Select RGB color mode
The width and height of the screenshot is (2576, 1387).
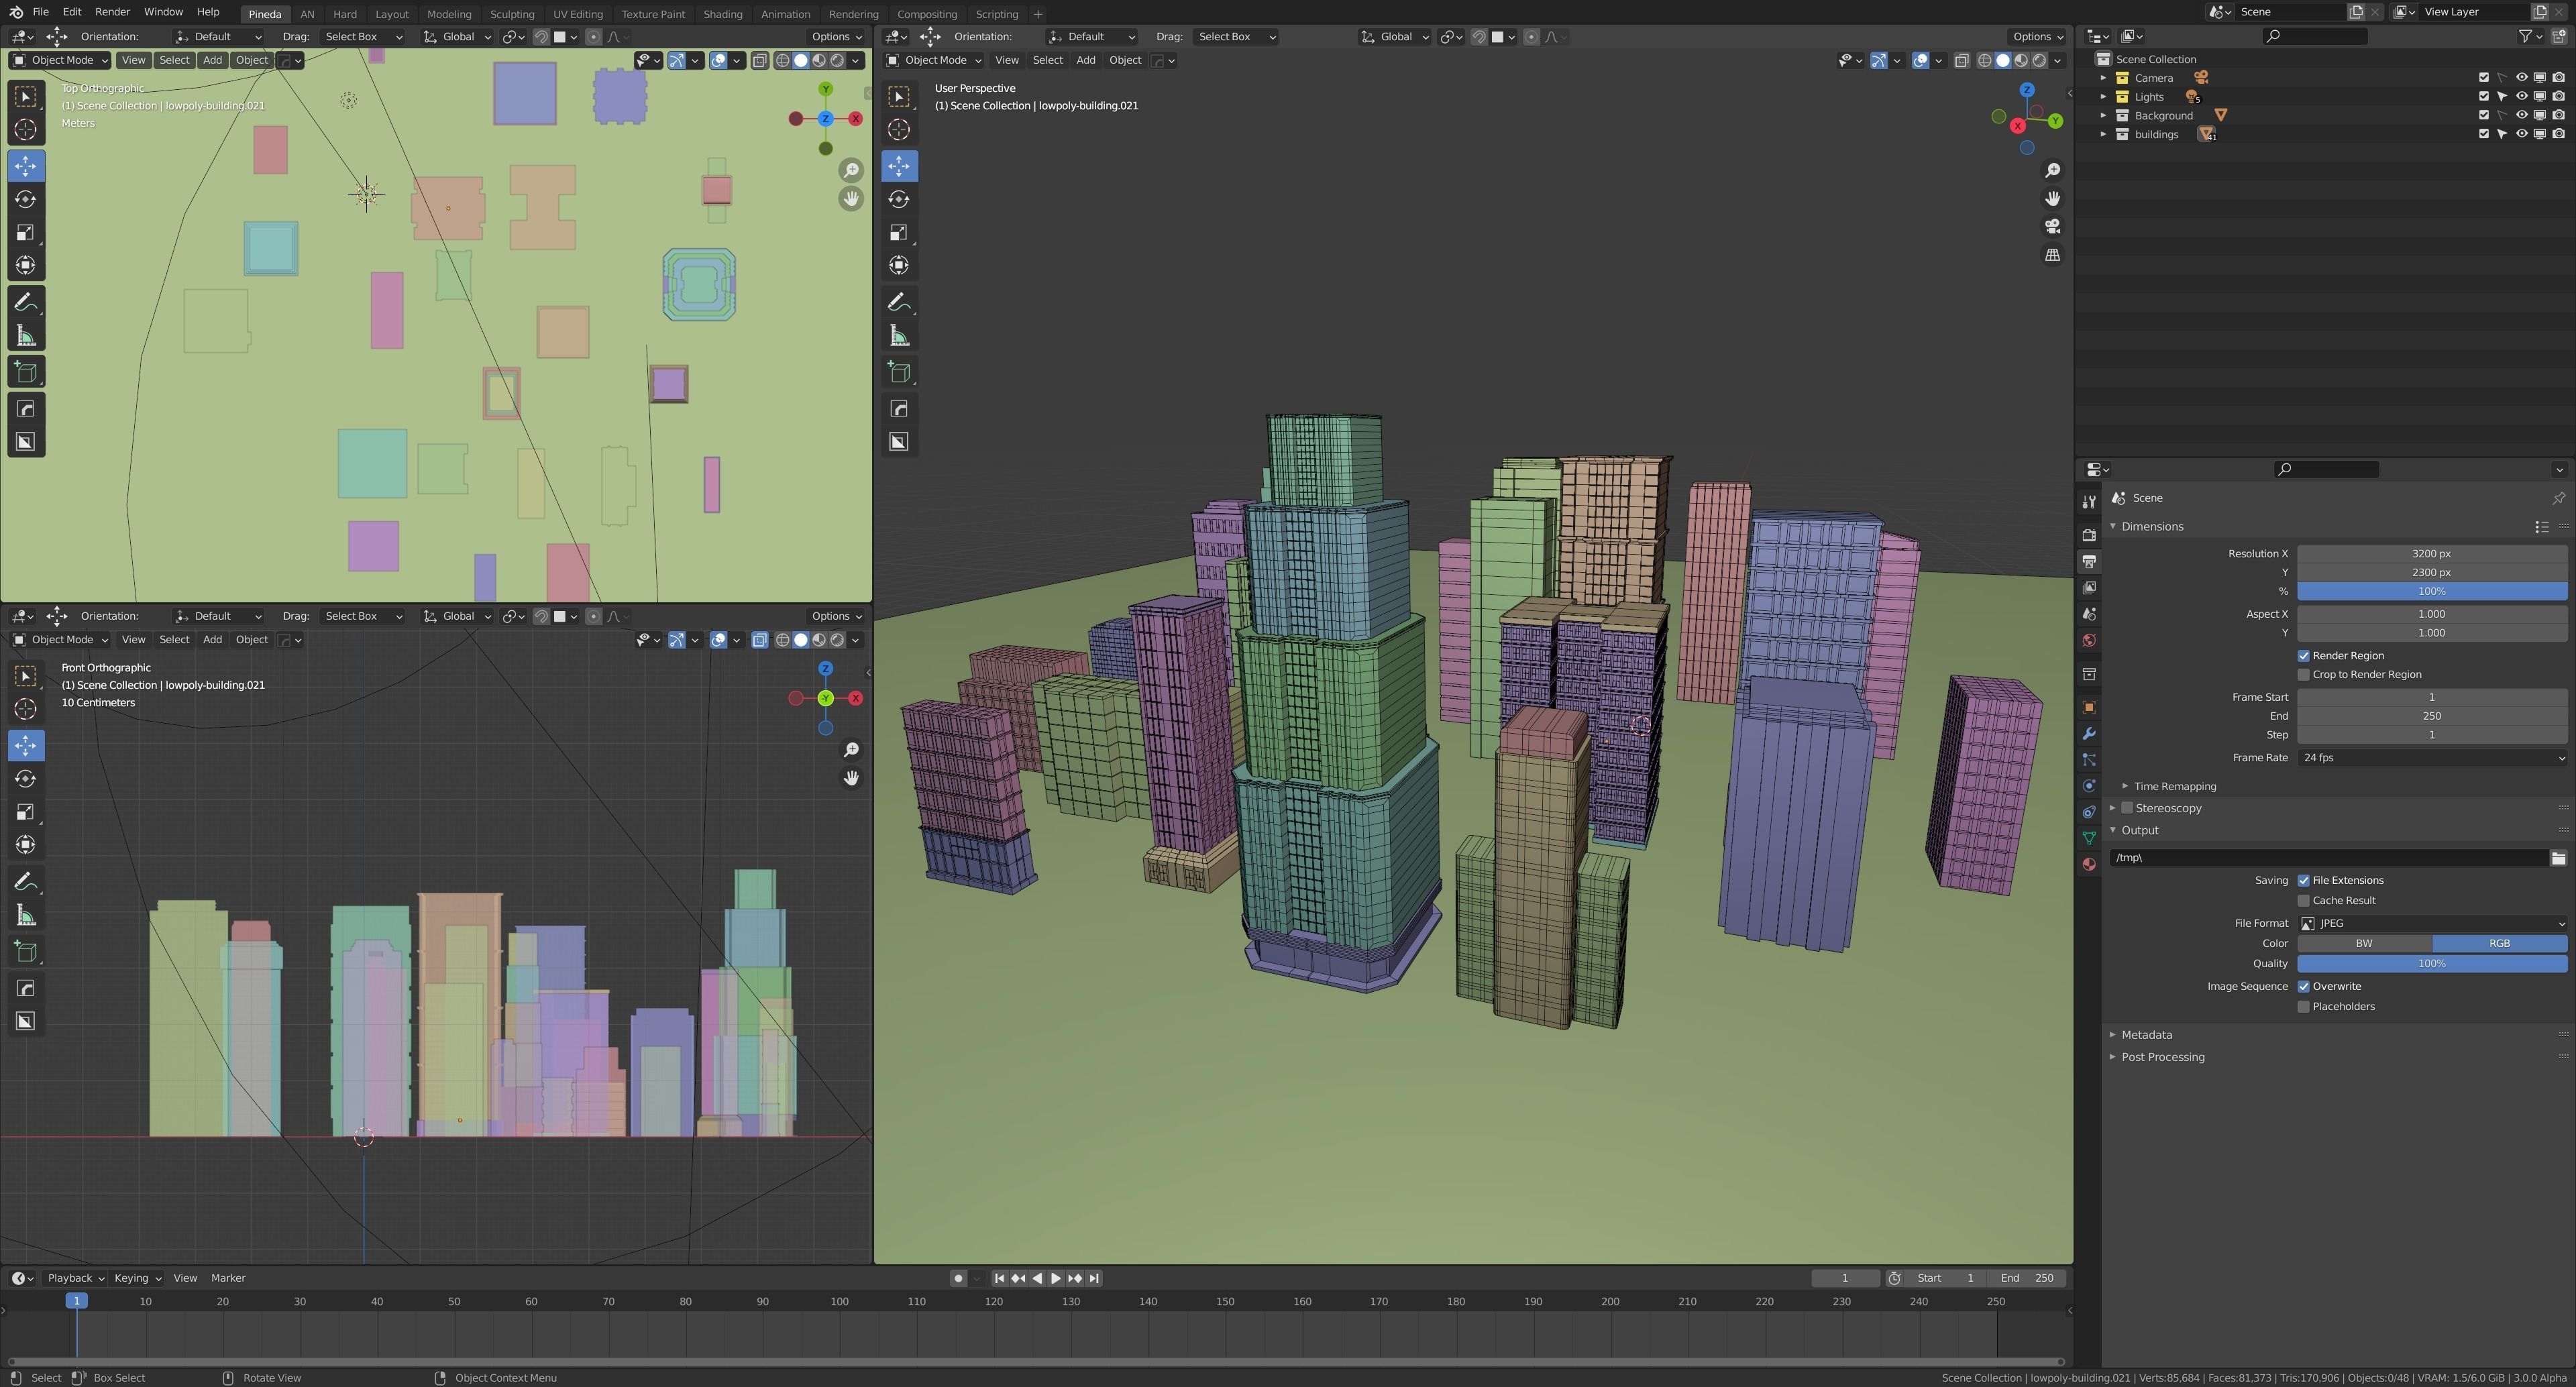[x=2500, y=944]
